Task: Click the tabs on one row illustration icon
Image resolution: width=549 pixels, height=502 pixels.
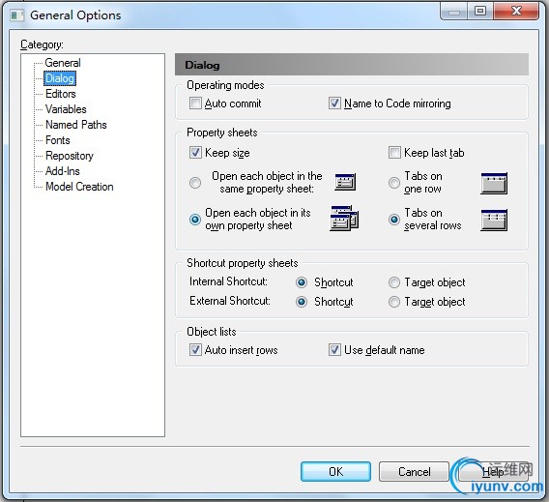Action: coord(494,183)
